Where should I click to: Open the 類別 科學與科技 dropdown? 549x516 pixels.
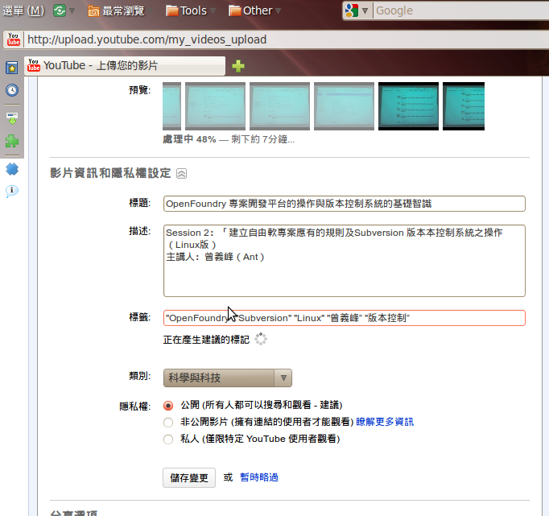[228, 378]
